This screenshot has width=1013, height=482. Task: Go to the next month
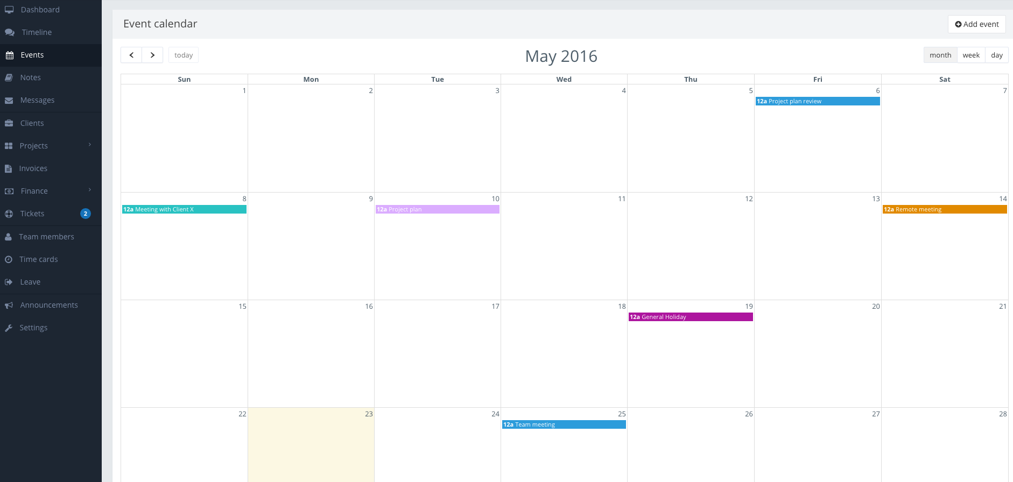point(152,55)
